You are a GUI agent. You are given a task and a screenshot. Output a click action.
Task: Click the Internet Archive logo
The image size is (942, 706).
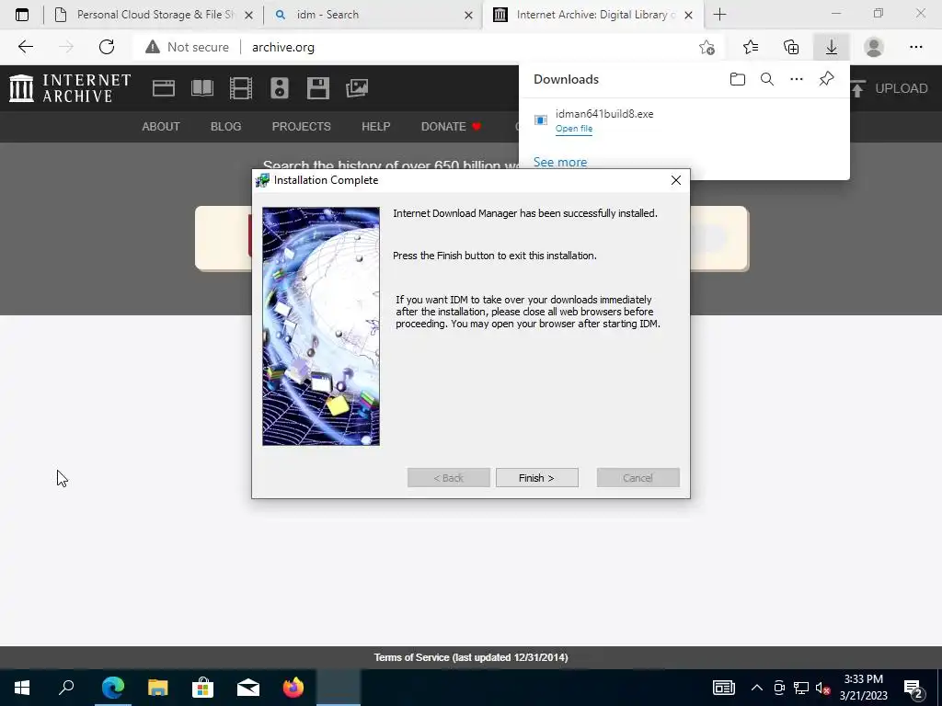point(70,88)
